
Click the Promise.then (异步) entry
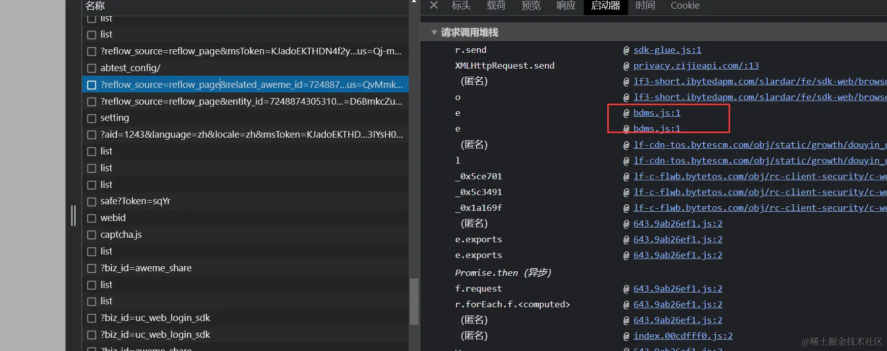[x=503, y=273]
